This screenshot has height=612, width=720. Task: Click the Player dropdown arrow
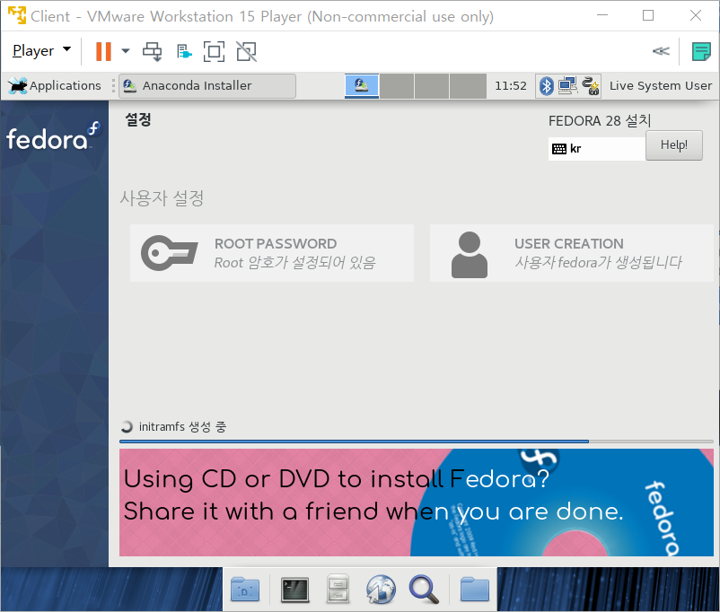coord(67,48)
